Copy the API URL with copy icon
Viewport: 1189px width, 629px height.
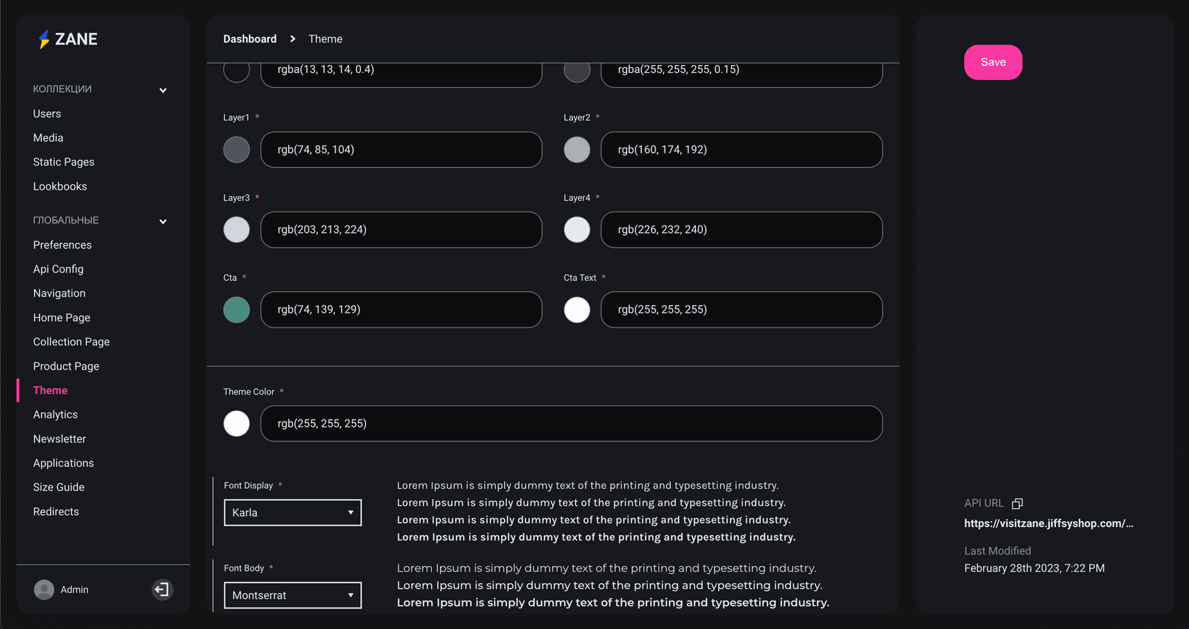1017,503
